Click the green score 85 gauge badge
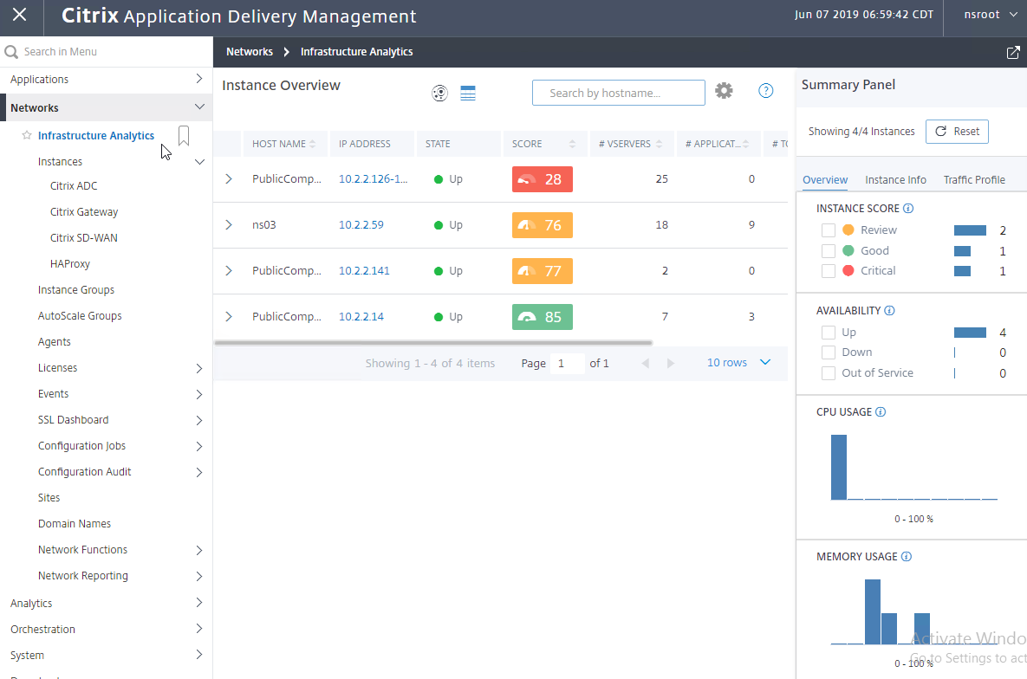Viewport: 1027px width, 679px height. point(543,317)
